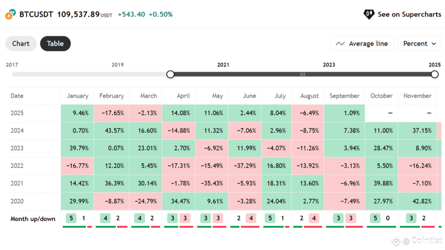This screenshot has height=250, width=445.
Task: Click the 2019 year marker label
Action: (x=118, y=65)
